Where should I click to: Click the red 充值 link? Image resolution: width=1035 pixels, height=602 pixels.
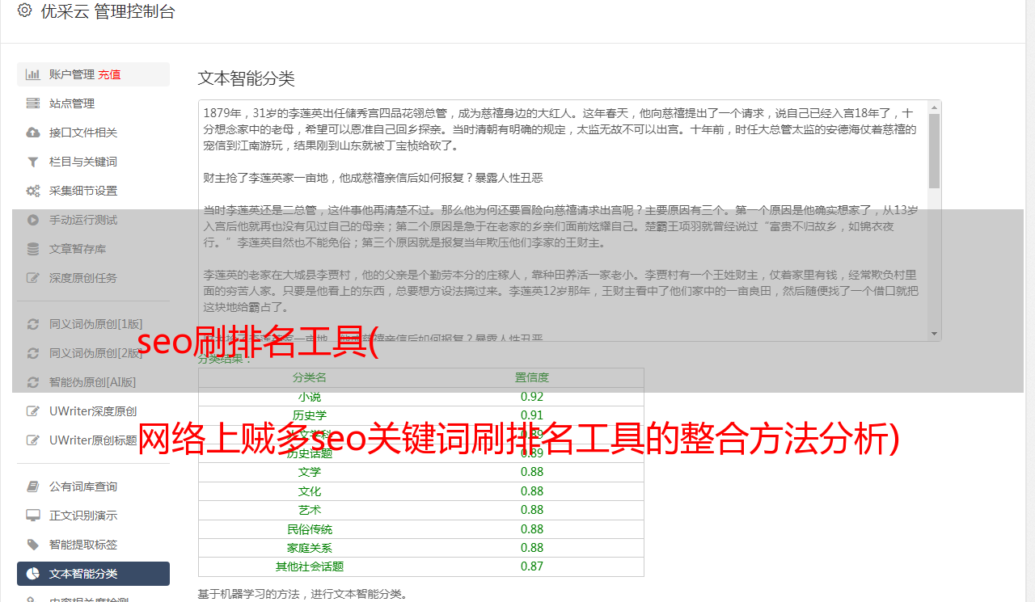109,74
